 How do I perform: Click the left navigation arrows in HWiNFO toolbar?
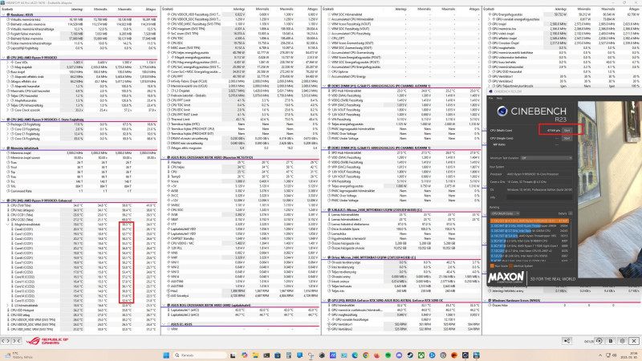pyautogui.click(x=6, y=340)
